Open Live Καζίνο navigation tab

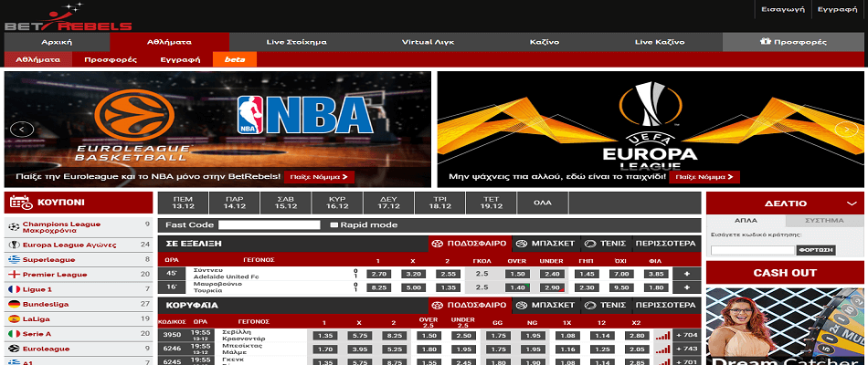pos(660,42)
